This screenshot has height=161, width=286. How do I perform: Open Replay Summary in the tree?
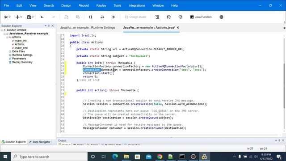pyautogui.click(x=22, y=62)
